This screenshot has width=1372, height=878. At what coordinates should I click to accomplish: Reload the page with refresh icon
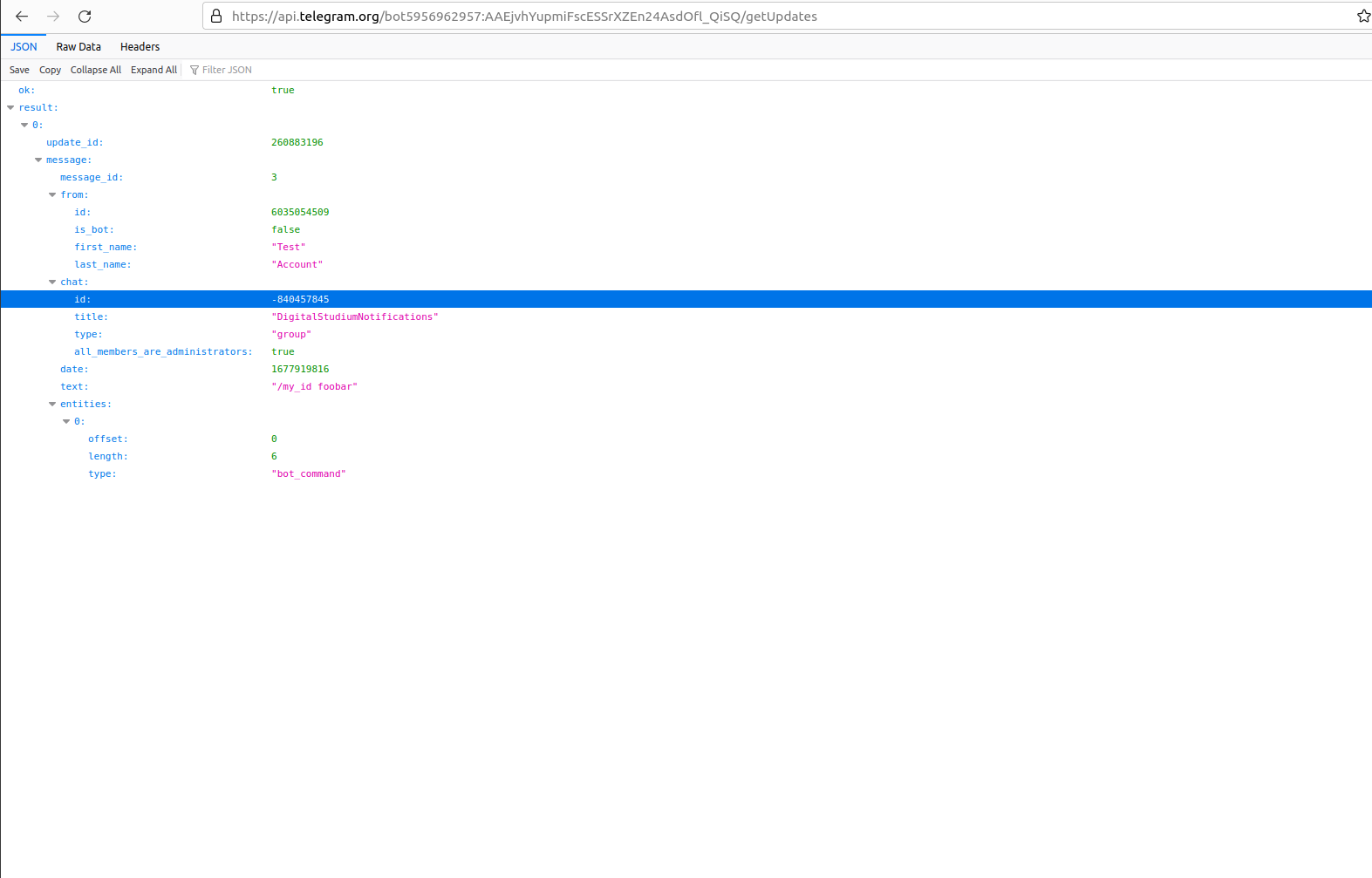tap(85, 17)
